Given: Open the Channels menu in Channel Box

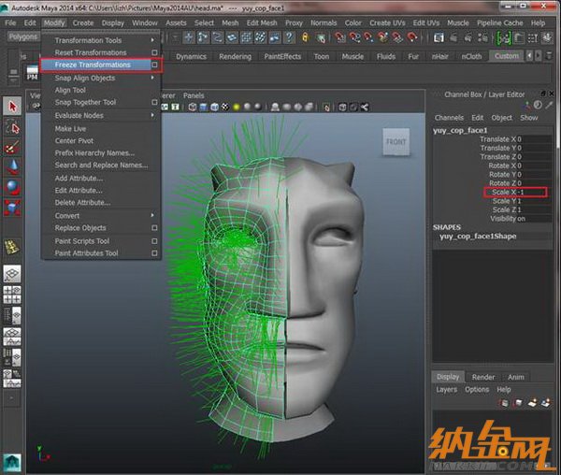Looking at the screenshot, I should [x=449, y=118].
